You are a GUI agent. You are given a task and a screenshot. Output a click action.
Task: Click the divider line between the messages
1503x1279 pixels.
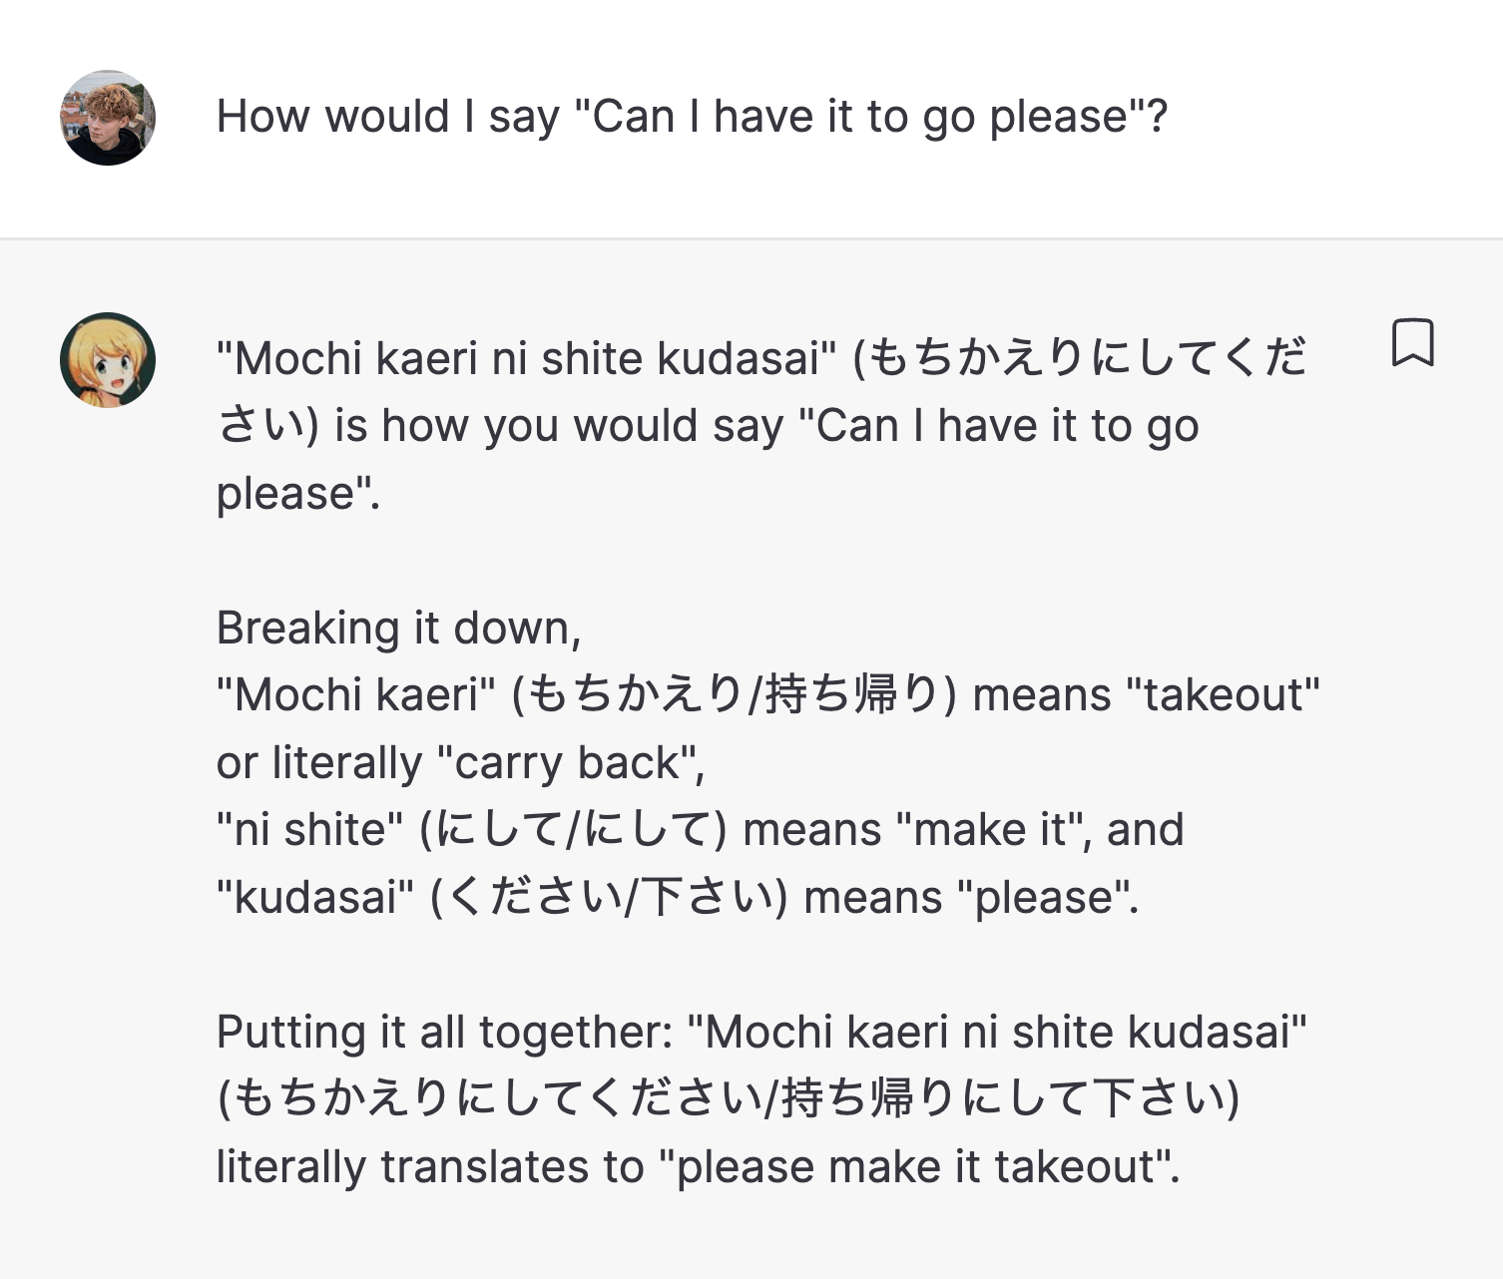point(751,239)
